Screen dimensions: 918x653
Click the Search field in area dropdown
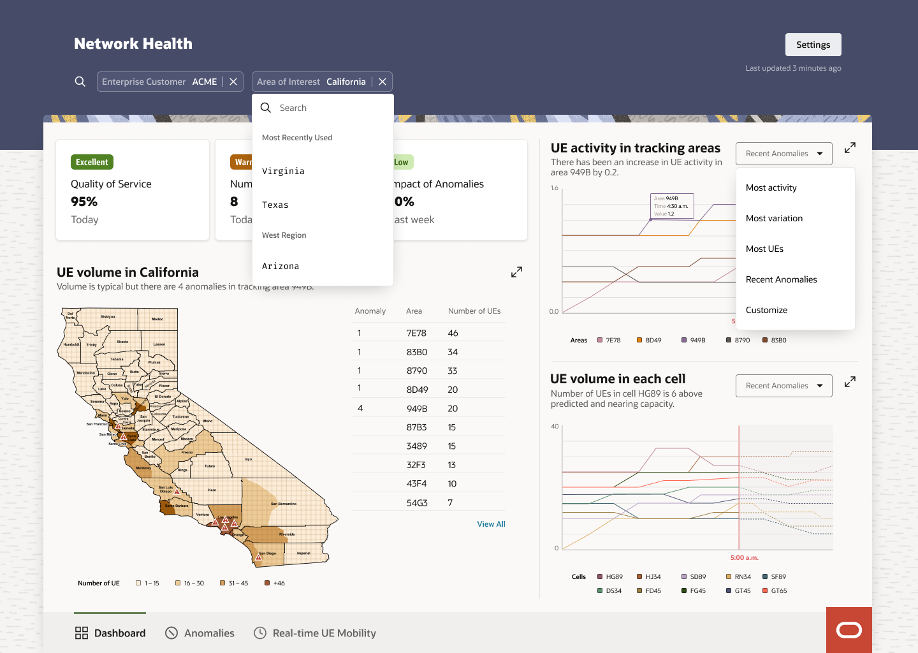[x=323, y=108]
